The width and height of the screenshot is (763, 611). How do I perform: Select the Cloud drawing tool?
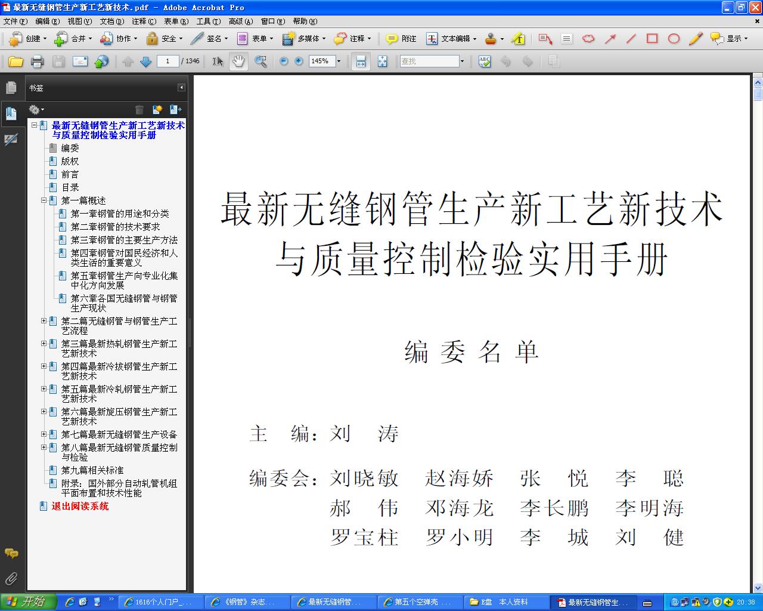pos(588,39)
